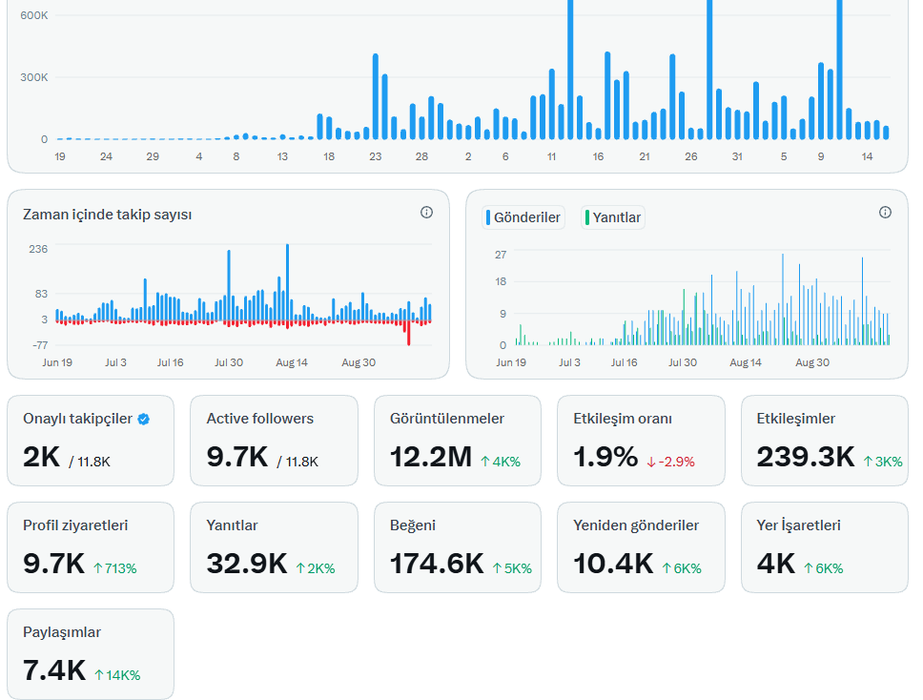The image size is (923, 700).
Task: Open the Görüntülenmeler 12.2M card
Action: 458,441
